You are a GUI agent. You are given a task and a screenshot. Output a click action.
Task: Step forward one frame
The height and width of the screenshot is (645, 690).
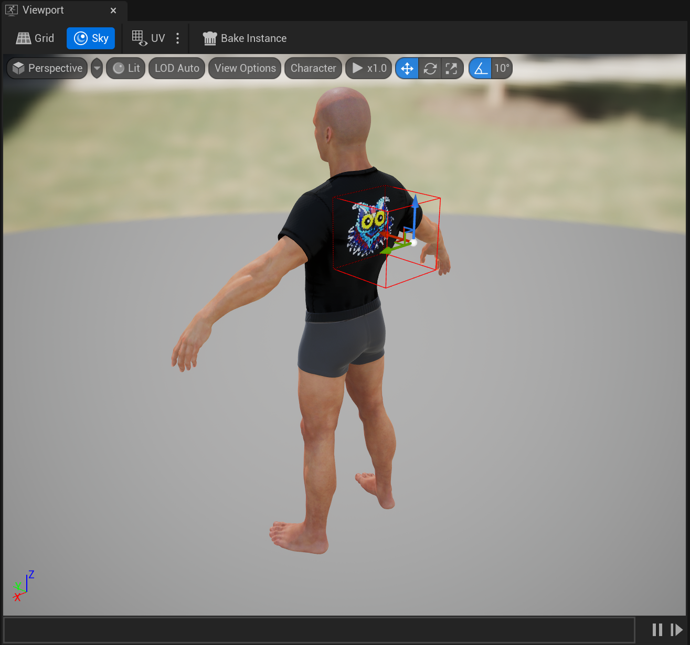(676, 630)
